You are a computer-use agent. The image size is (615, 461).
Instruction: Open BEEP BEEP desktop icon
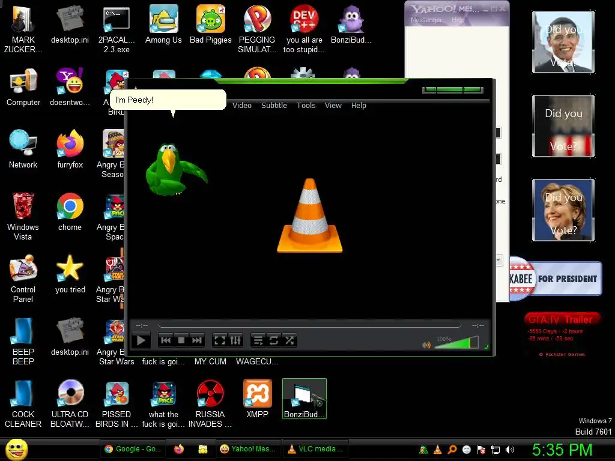coord(23,341)
